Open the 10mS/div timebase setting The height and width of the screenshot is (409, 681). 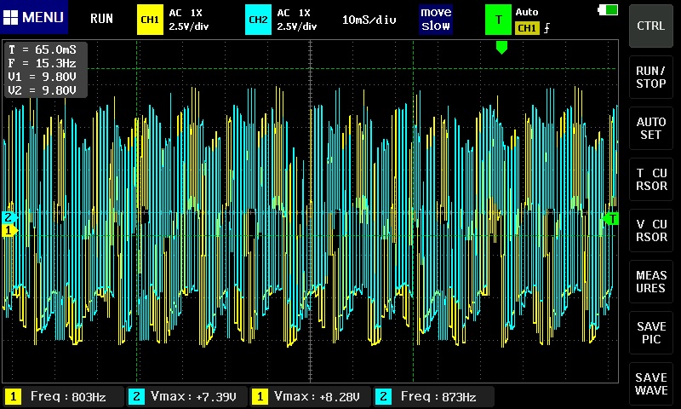[369, 20]
